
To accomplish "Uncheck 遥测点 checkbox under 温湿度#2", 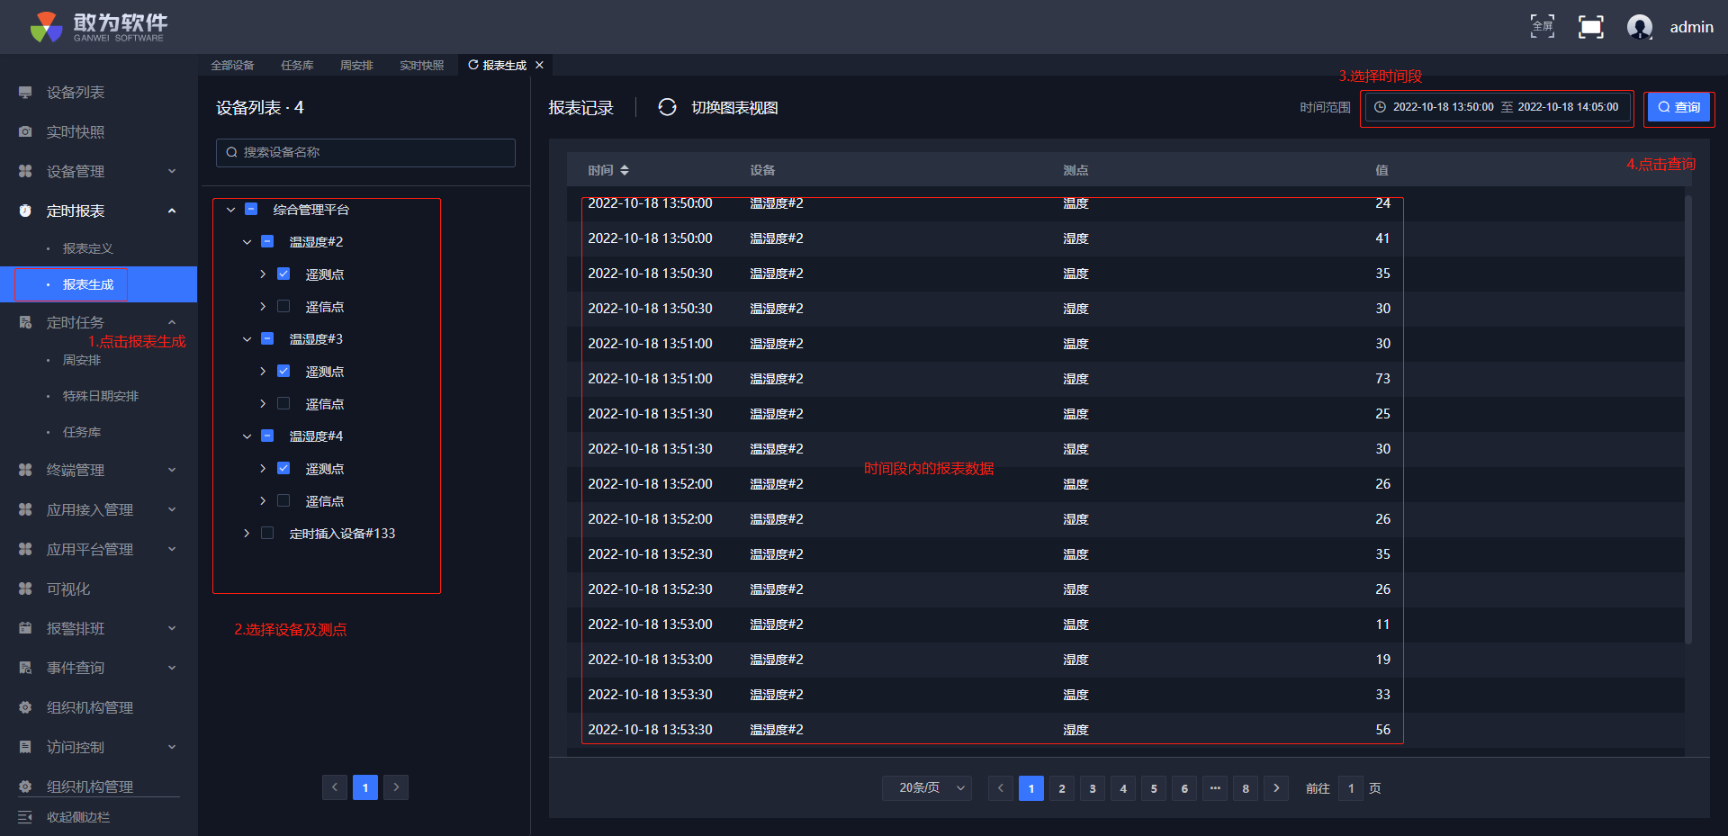I will click(x=283, y=274).
